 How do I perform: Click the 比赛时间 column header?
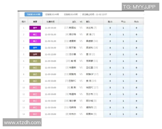(50, 21)
